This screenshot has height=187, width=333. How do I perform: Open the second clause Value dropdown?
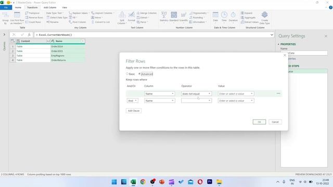[x=236, y=101]
